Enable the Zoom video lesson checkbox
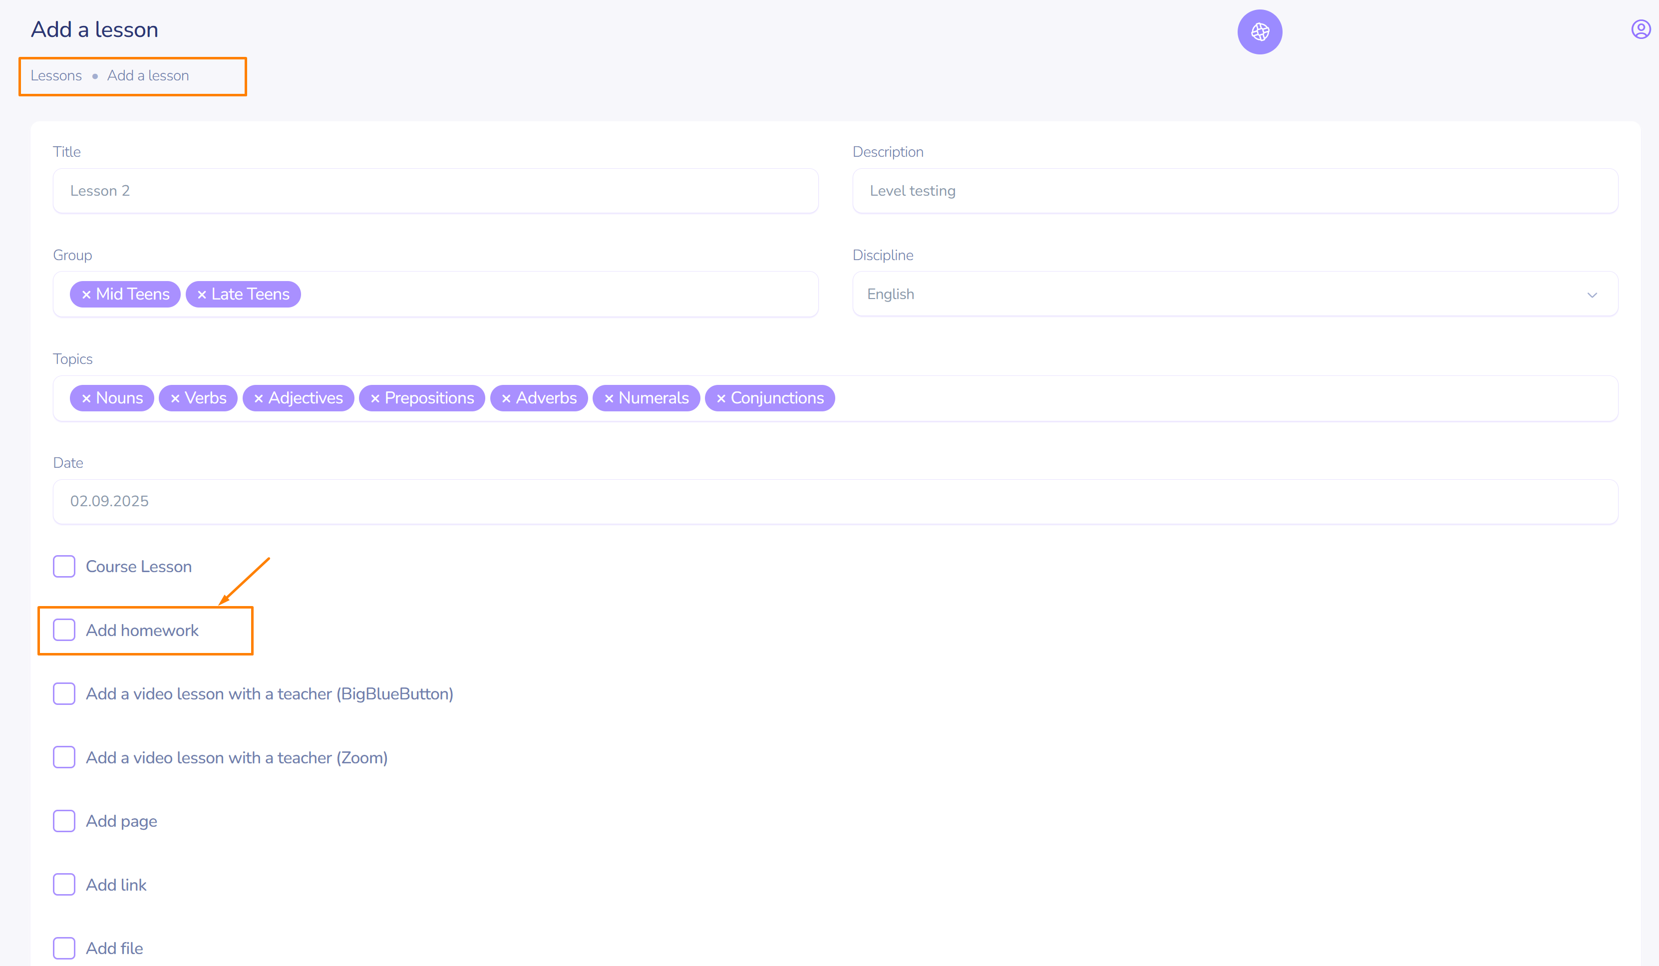 click(64, 757)
